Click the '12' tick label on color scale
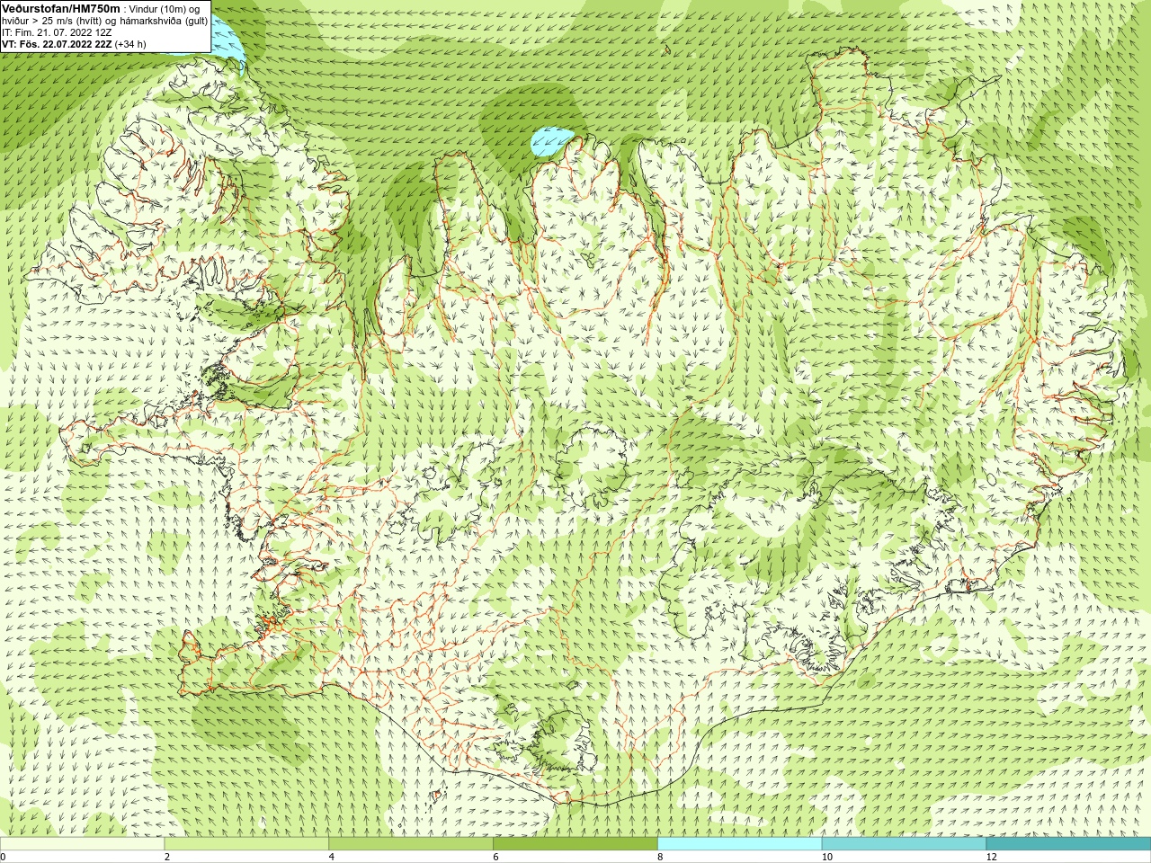 click(991, 857)
